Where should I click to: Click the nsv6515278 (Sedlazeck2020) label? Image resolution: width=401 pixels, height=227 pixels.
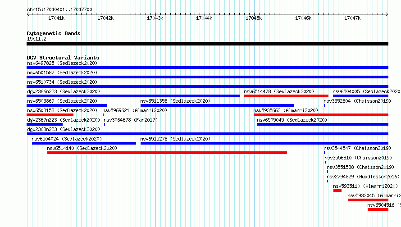[x=175, y=139]
